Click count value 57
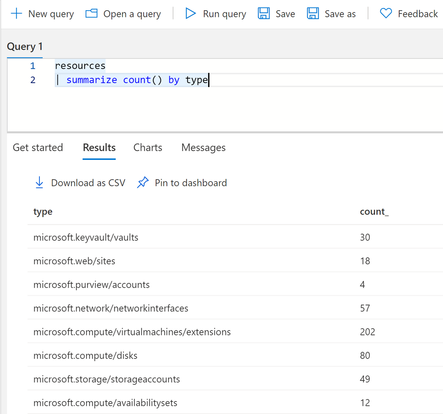 click(365, 308)
